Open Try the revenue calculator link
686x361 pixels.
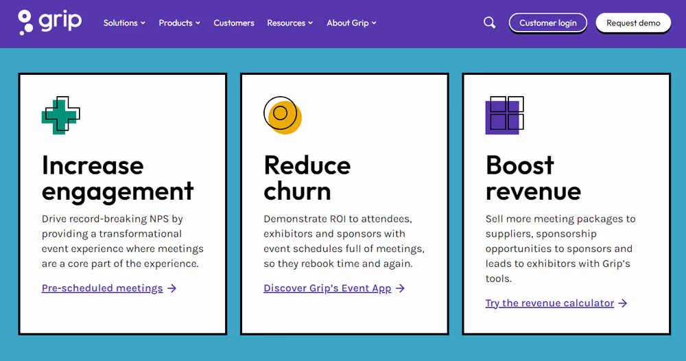[549, 303]
